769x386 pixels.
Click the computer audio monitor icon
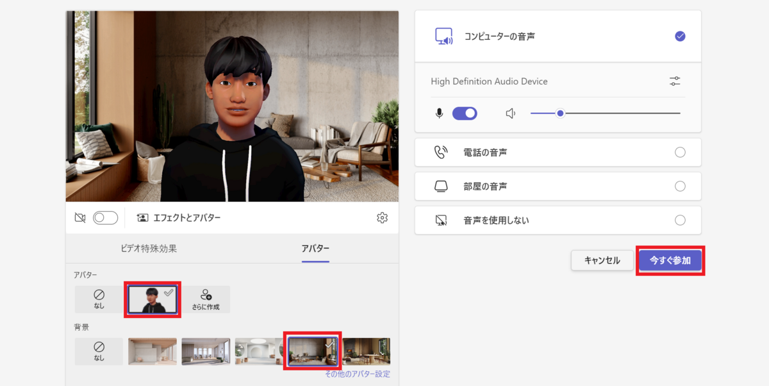444,37
